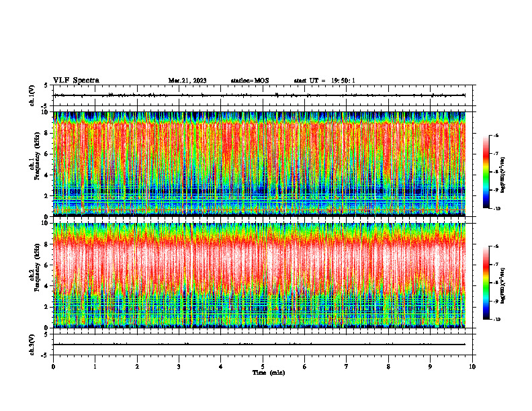Click the time axis tick label "8"
The width and height of the screenshot is (532, 411).
click(x=388, y=367)
